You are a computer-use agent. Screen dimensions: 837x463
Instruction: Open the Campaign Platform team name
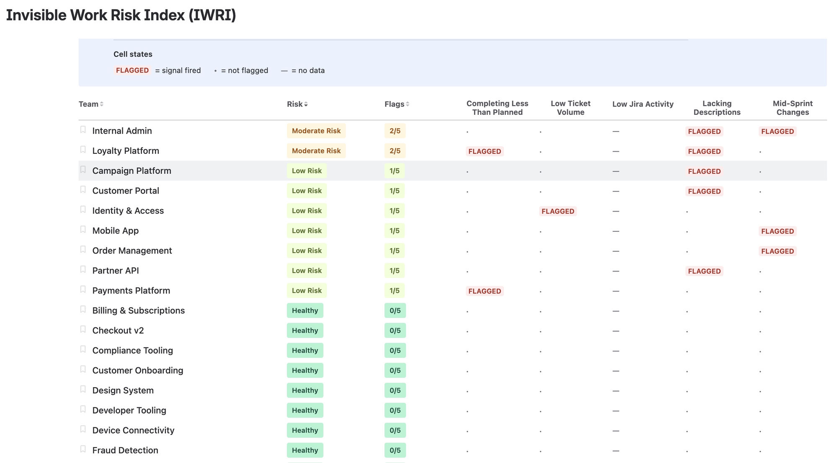[x=131, y=171]
